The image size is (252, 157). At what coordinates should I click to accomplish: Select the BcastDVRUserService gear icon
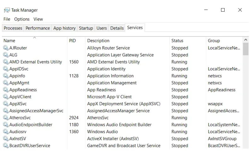(6, 145)
